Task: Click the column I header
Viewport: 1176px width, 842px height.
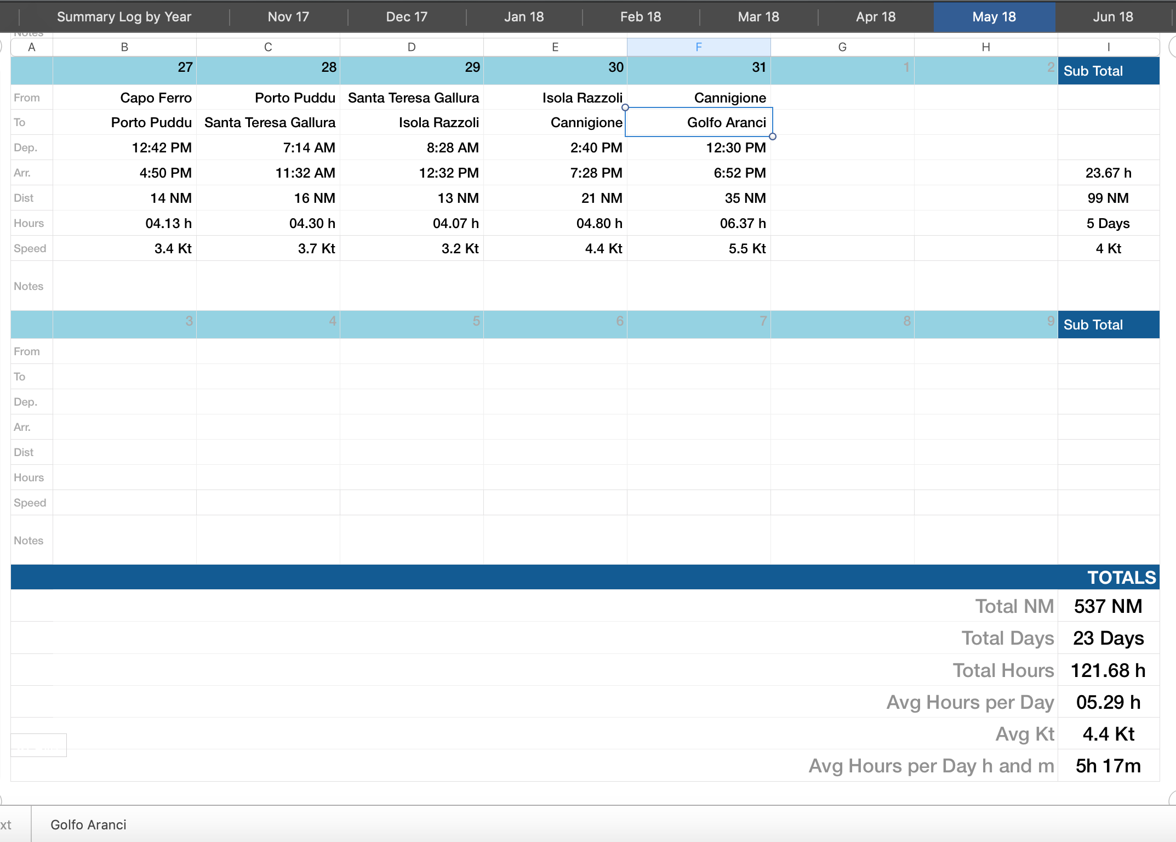Action: coord(1108,47)
